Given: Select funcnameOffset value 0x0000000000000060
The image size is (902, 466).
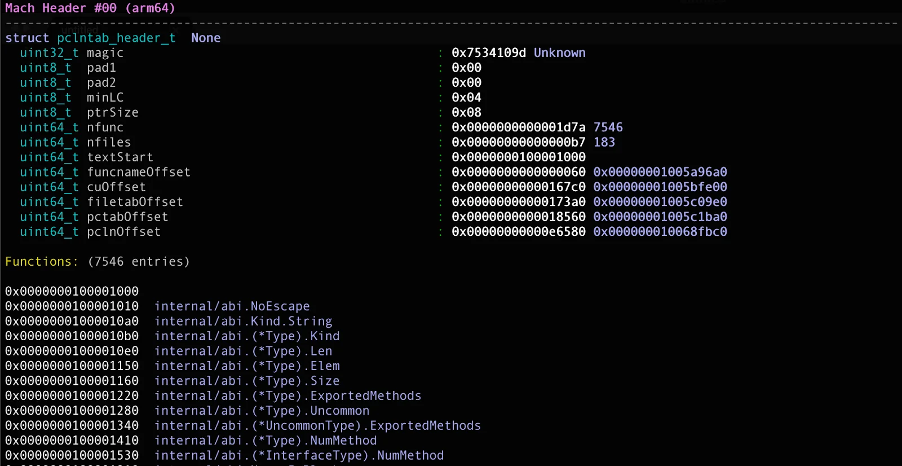Looking at the screenshot, I should (x=519, y=172).
